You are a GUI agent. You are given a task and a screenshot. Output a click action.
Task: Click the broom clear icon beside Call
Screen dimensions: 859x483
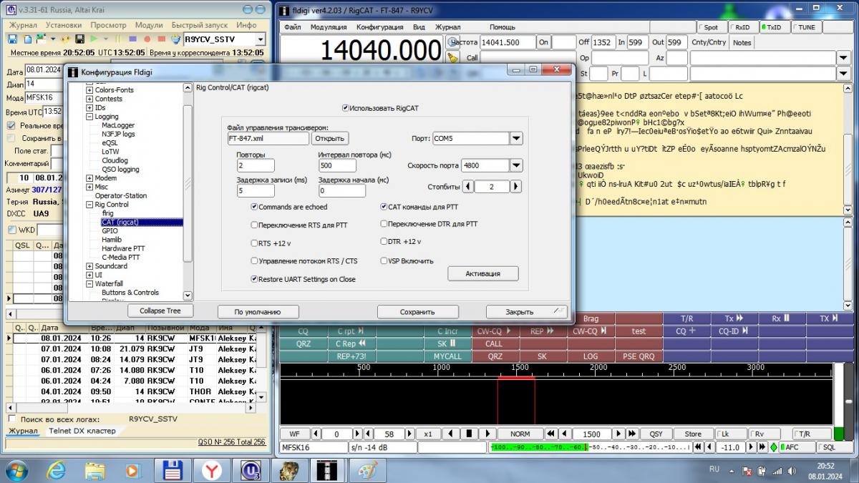(x=452, y=58)
